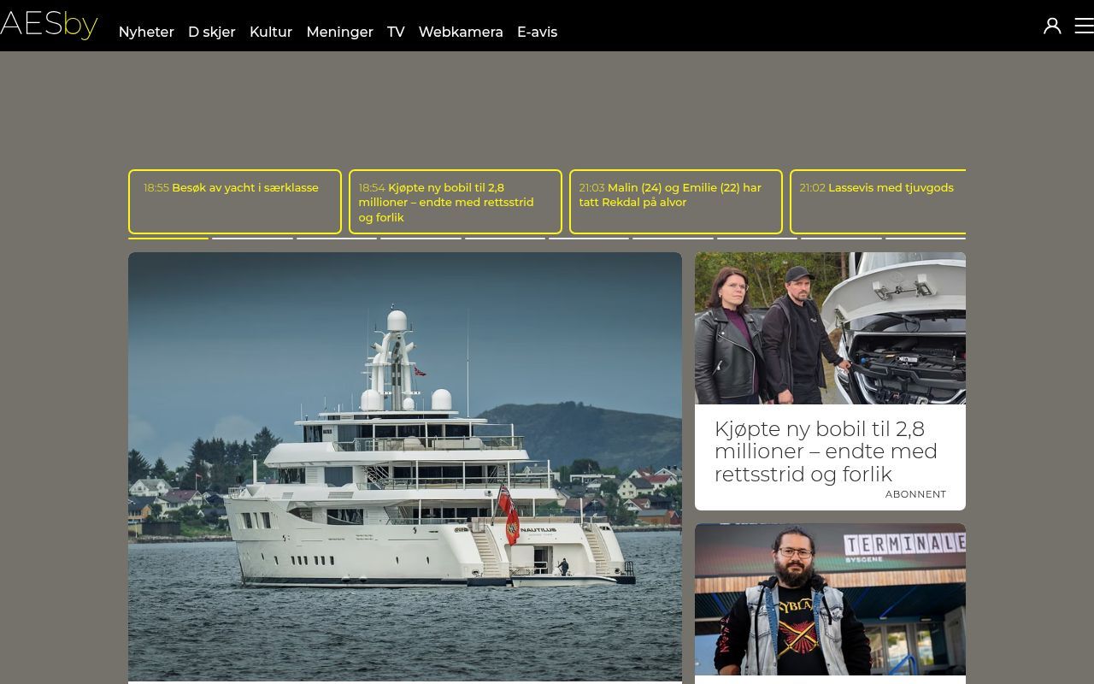Open headline Kjøpte ny bobil til 2,8 millioner
1094x684 pixels.
(x=826, y=451)
